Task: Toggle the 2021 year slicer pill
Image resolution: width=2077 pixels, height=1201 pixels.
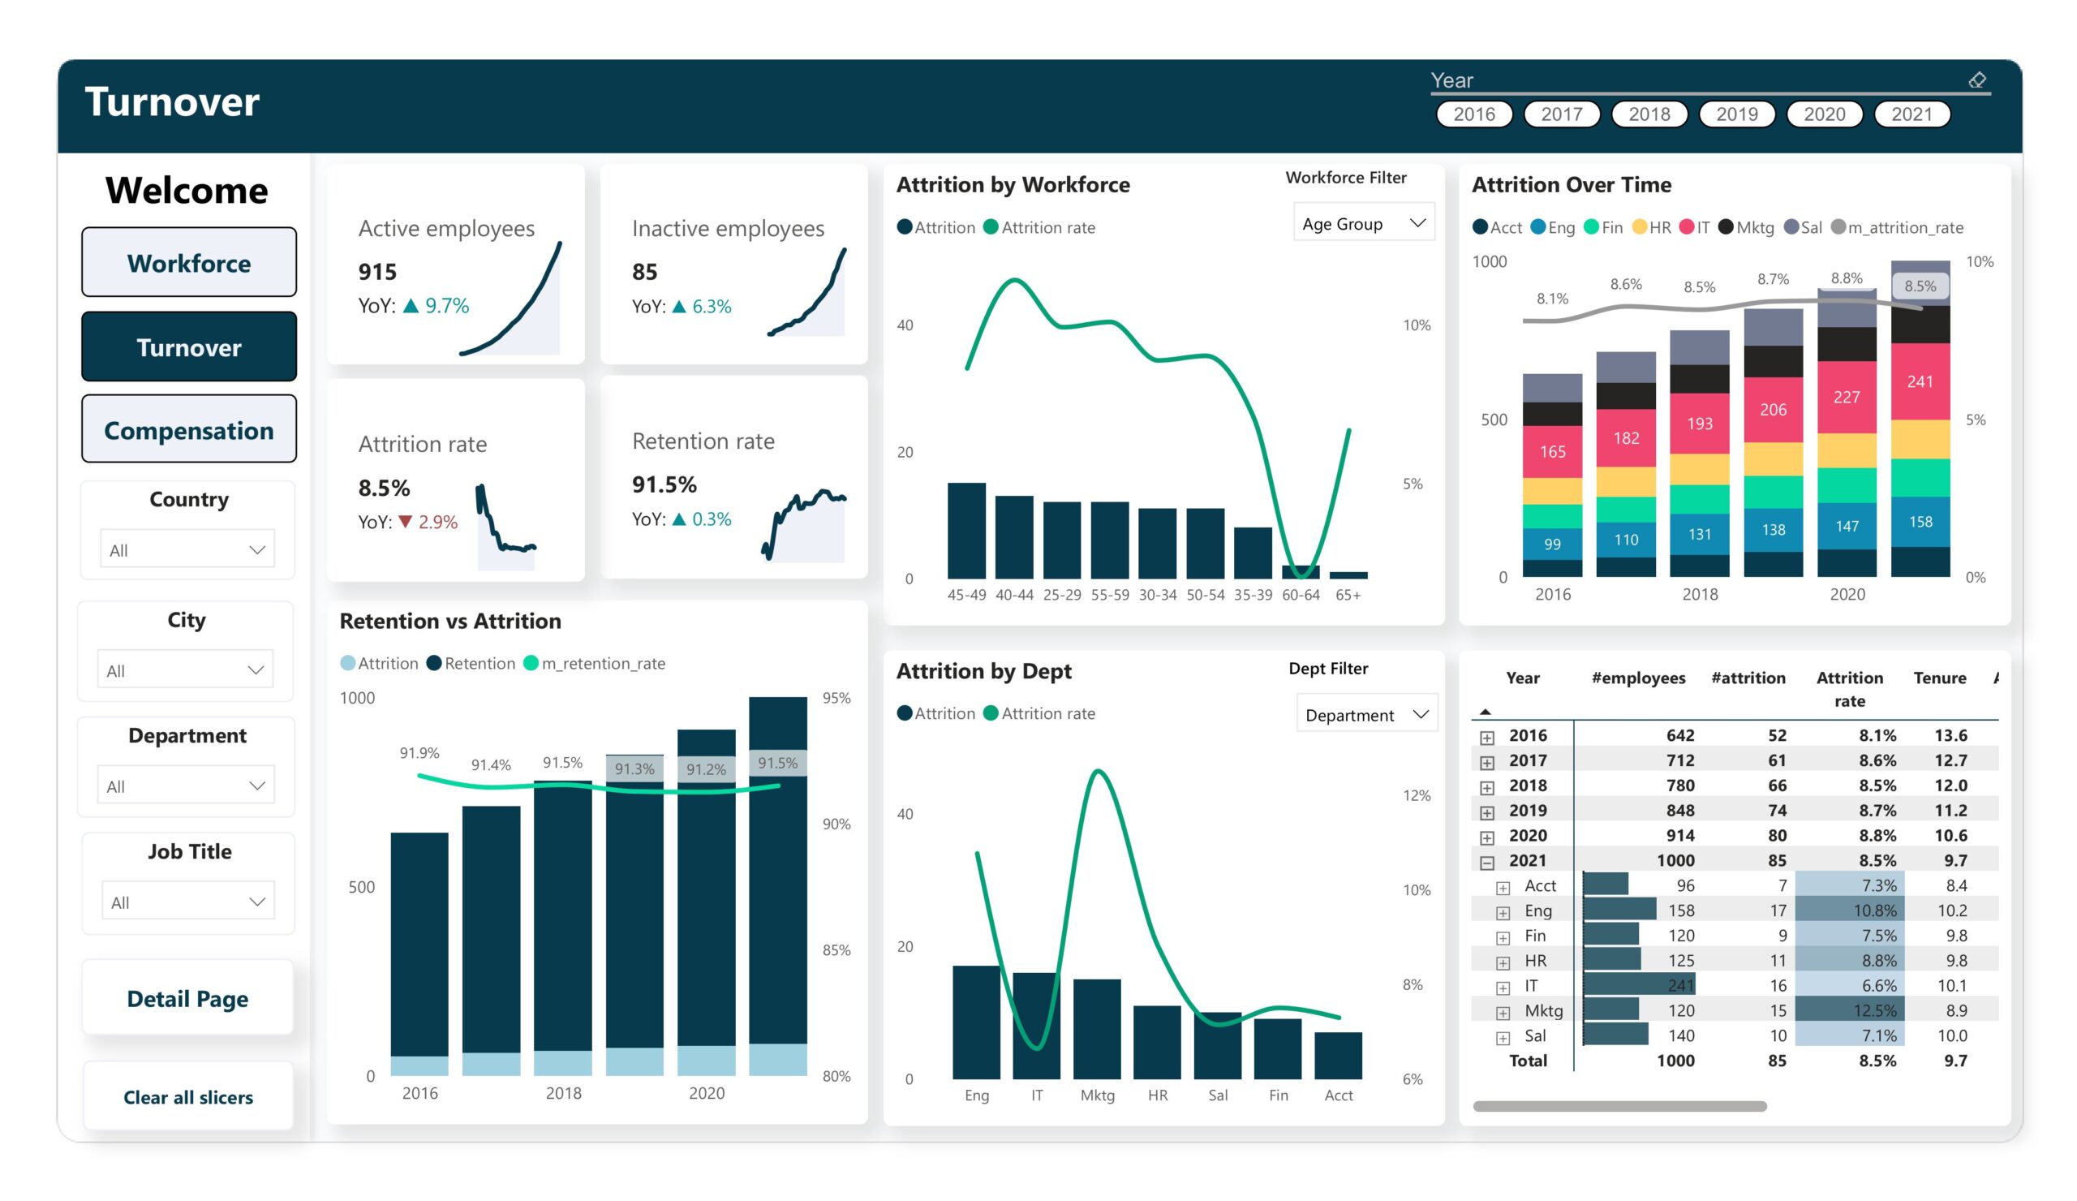Action: (x=1911, y=114)
